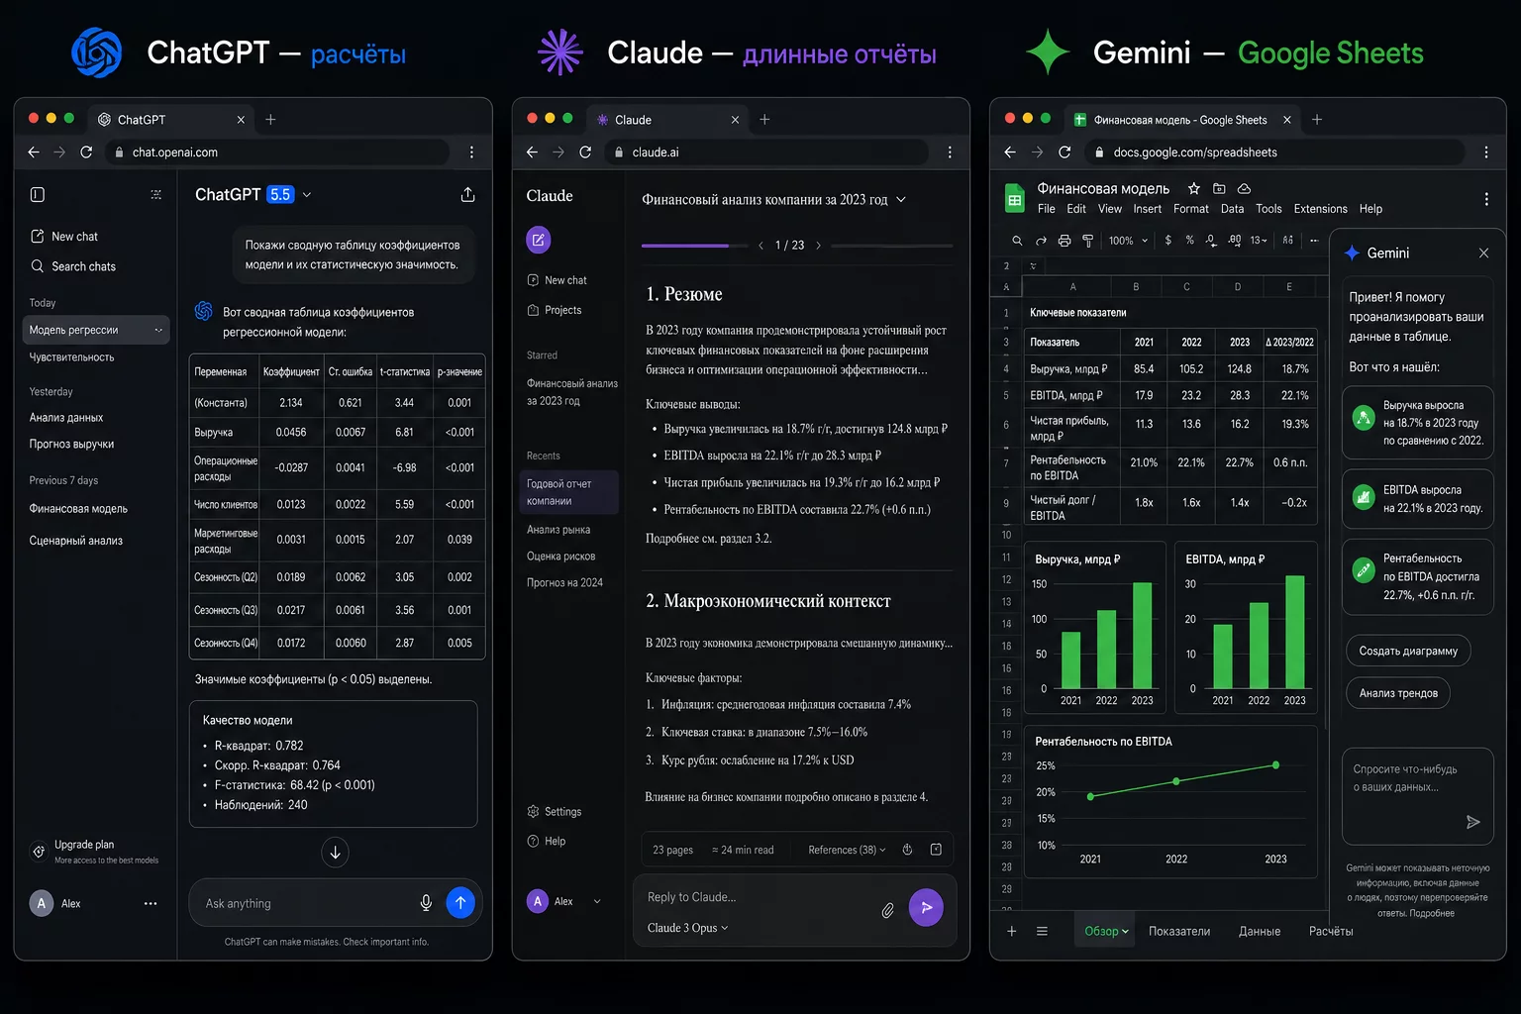The width and height of the screenshot is (1521, 1014).
Task: Open Projects in Claude sidebar
Action: [x=555, y=310]
